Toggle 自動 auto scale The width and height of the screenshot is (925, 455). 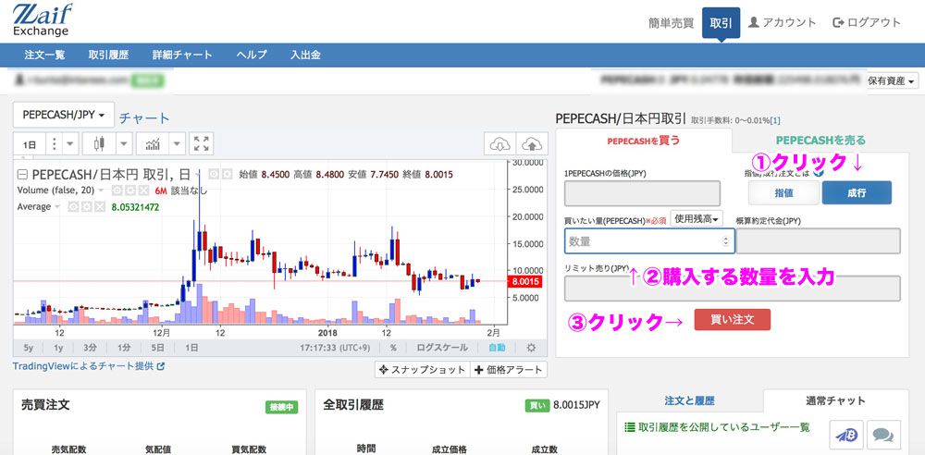(497, 348)
